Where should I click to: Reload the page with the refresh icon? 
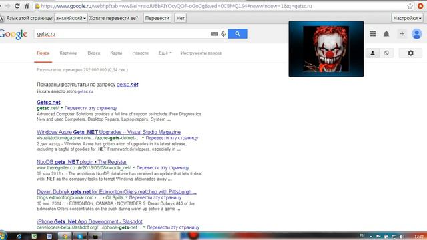(x=17, y=6)
